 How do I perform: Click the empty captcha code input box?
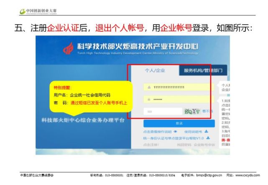[x=163, y=112]
